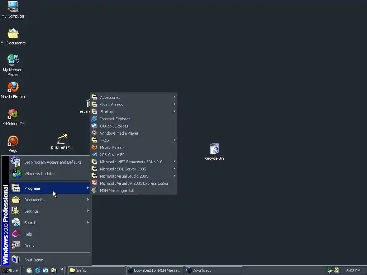
Task: Click the Outlook Express envelope icon in menu
Action: click(x=94, y=126)
